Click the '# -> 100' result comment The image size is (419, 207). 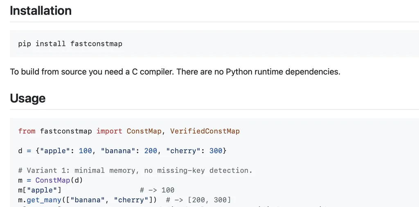coord(157,190)
